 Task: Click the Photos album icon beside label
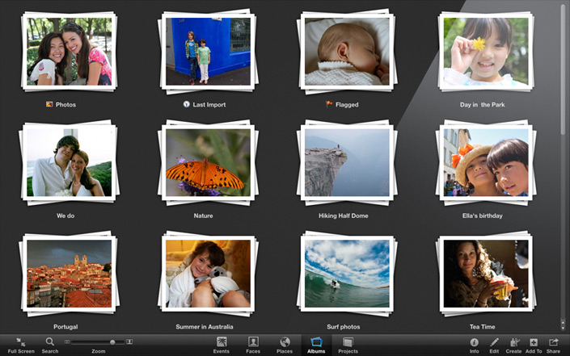pos(49,104)
